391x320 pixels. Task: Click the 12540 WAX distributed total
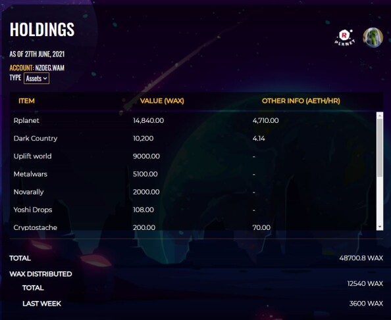point(365,283)
